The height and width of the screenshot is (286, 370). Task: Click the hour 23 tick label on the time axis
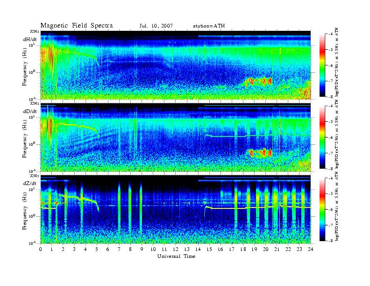tap(299, 249)
